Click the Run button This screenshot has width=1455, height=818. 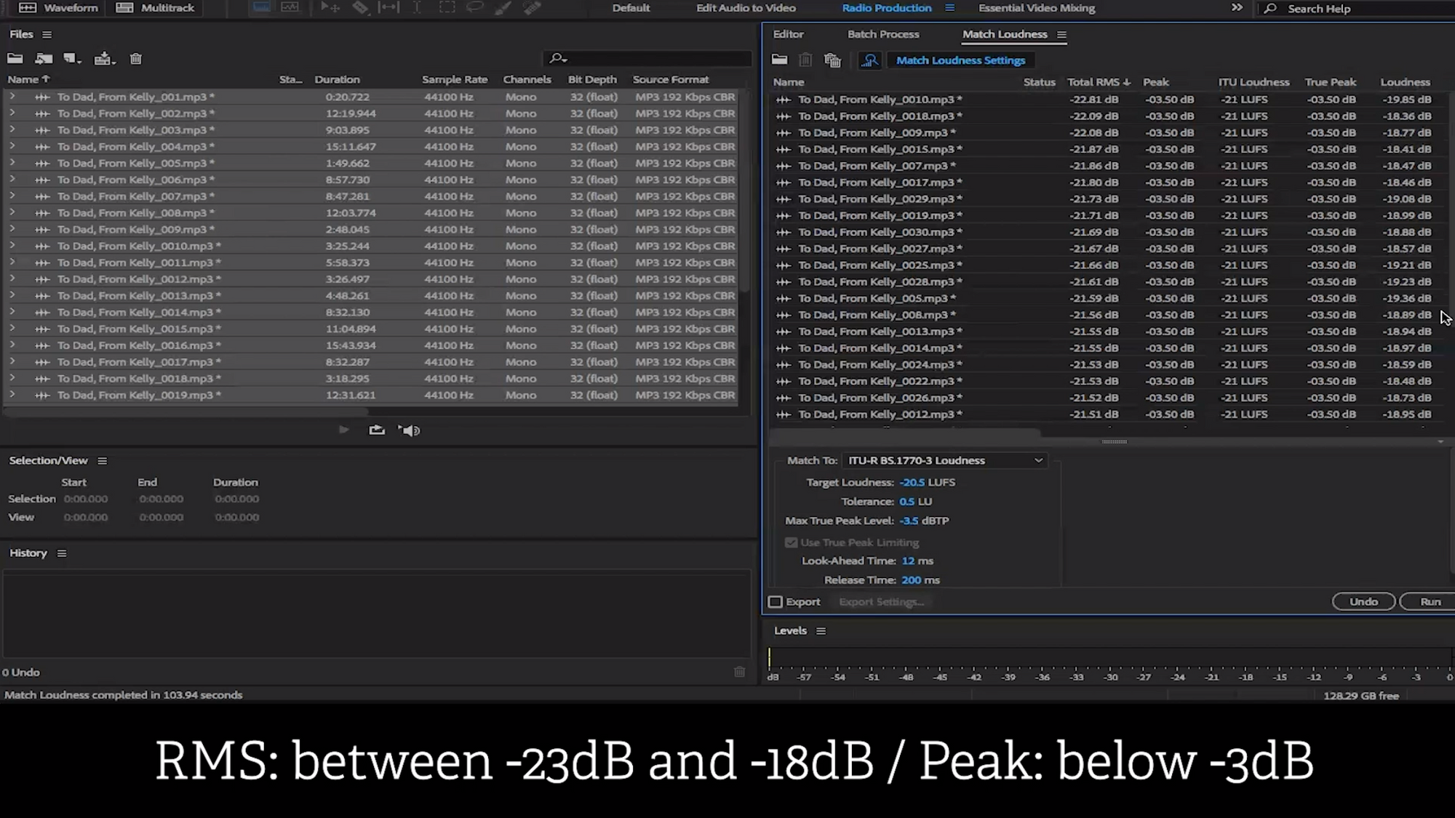pyautogui.click(x=1429, y=601)
